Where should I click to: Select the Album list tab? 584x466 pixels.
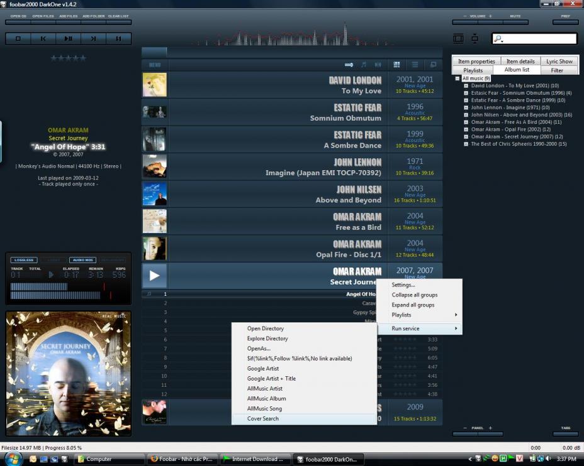[517, 70]
